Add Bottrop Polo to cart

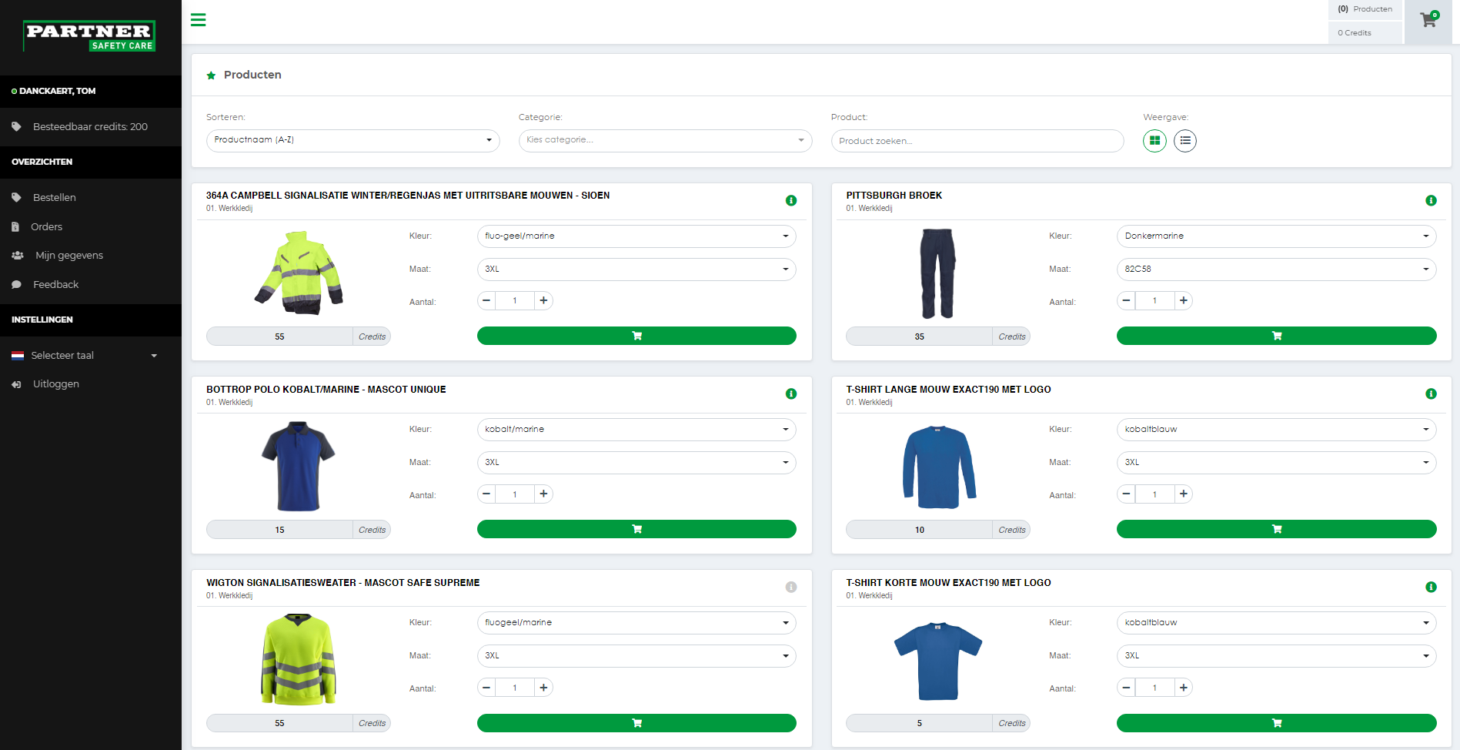click(x=636, y=529)
